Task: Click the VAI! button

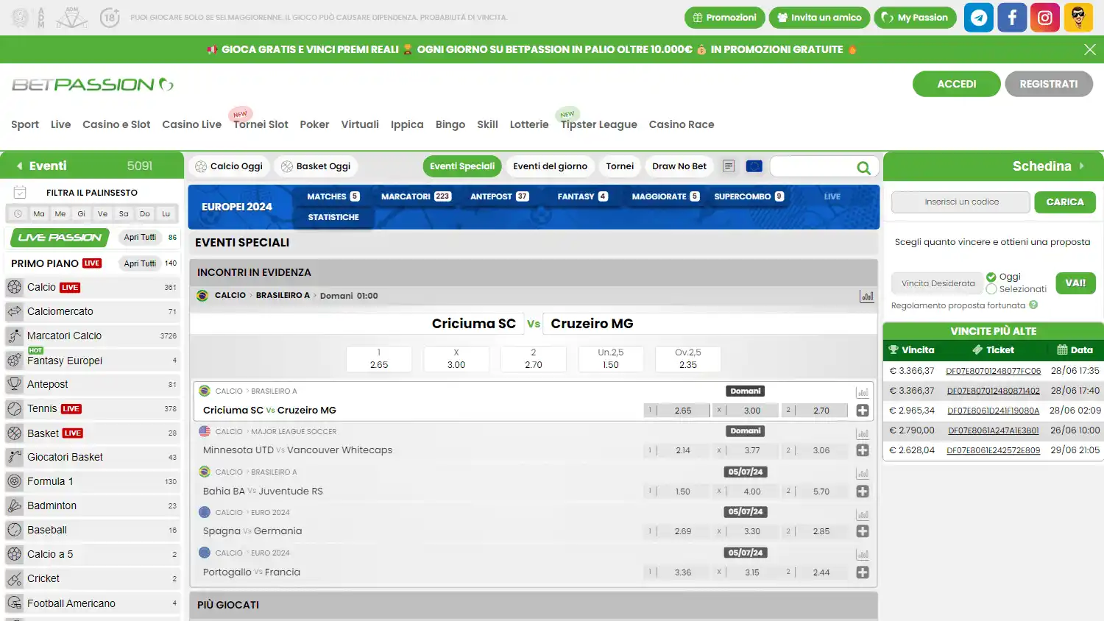Action: click(x=1075, y=283)
